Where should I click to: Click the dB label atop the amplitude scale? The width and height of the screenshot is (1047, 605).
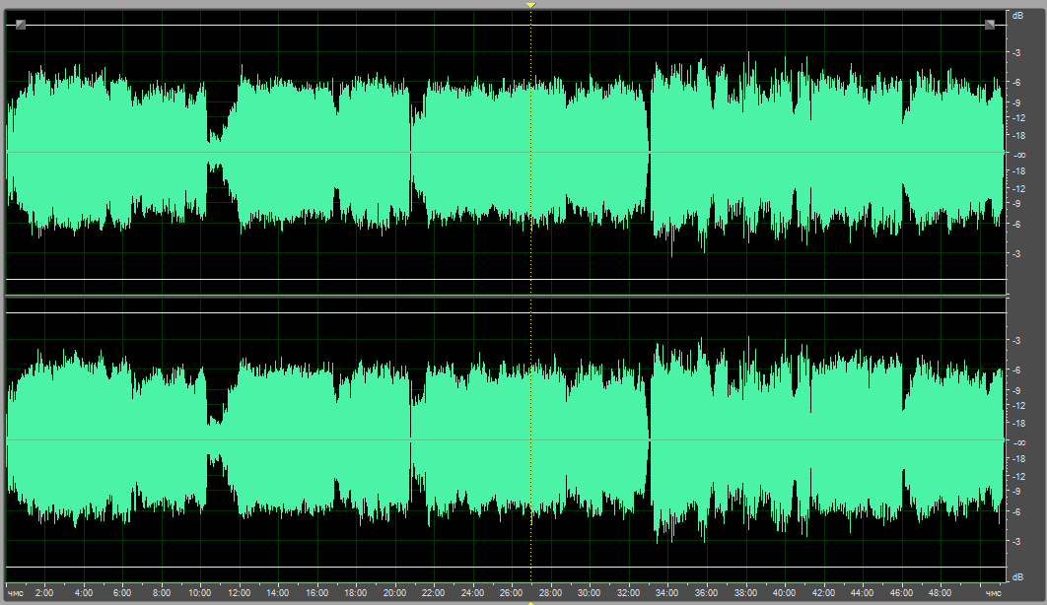(1016, 15)
